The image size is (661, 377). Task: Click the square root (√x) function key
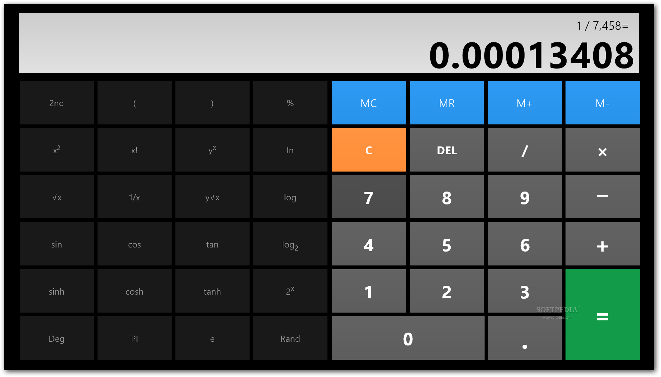click(x=56, y=197)
